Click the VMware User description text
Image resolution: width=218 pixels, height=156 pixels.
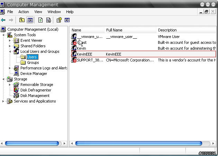tap(169, 37)
